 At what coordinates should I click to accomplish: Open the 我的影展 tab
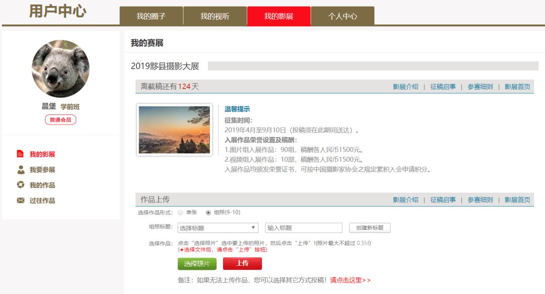(x=279, y=16)
